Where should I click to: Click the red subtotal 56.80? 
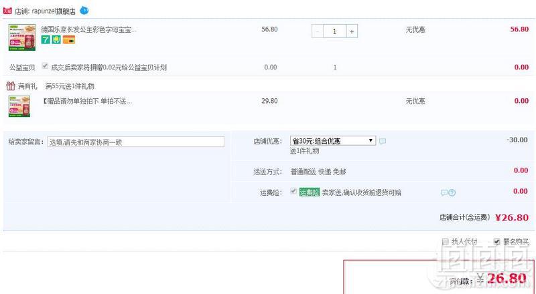(519, 29)
